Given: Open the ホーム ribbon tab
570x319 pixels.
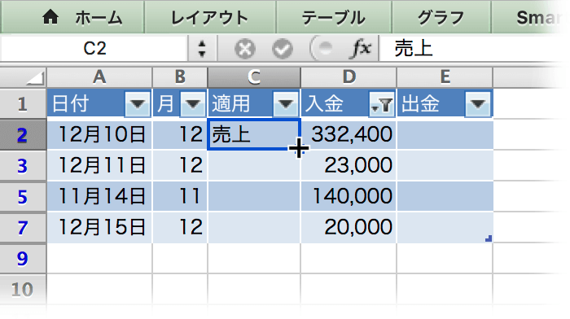Looking at the screenshot, I should 72,17.
